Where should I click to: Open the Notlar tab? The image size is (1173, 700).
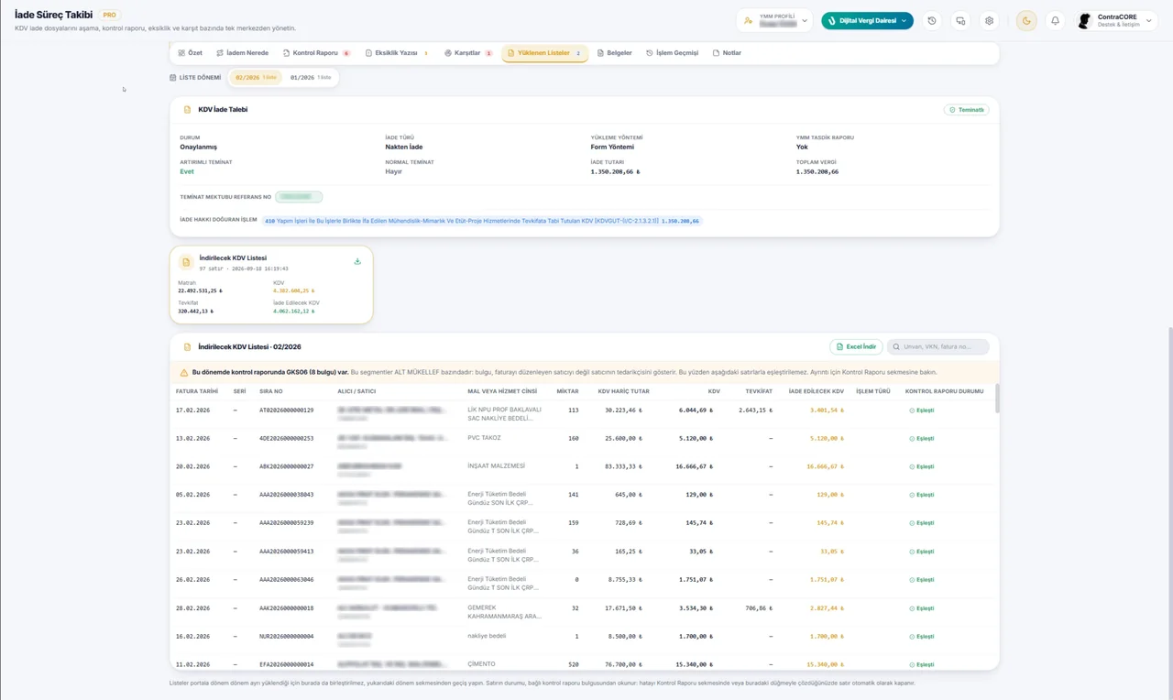coord(727,53)
